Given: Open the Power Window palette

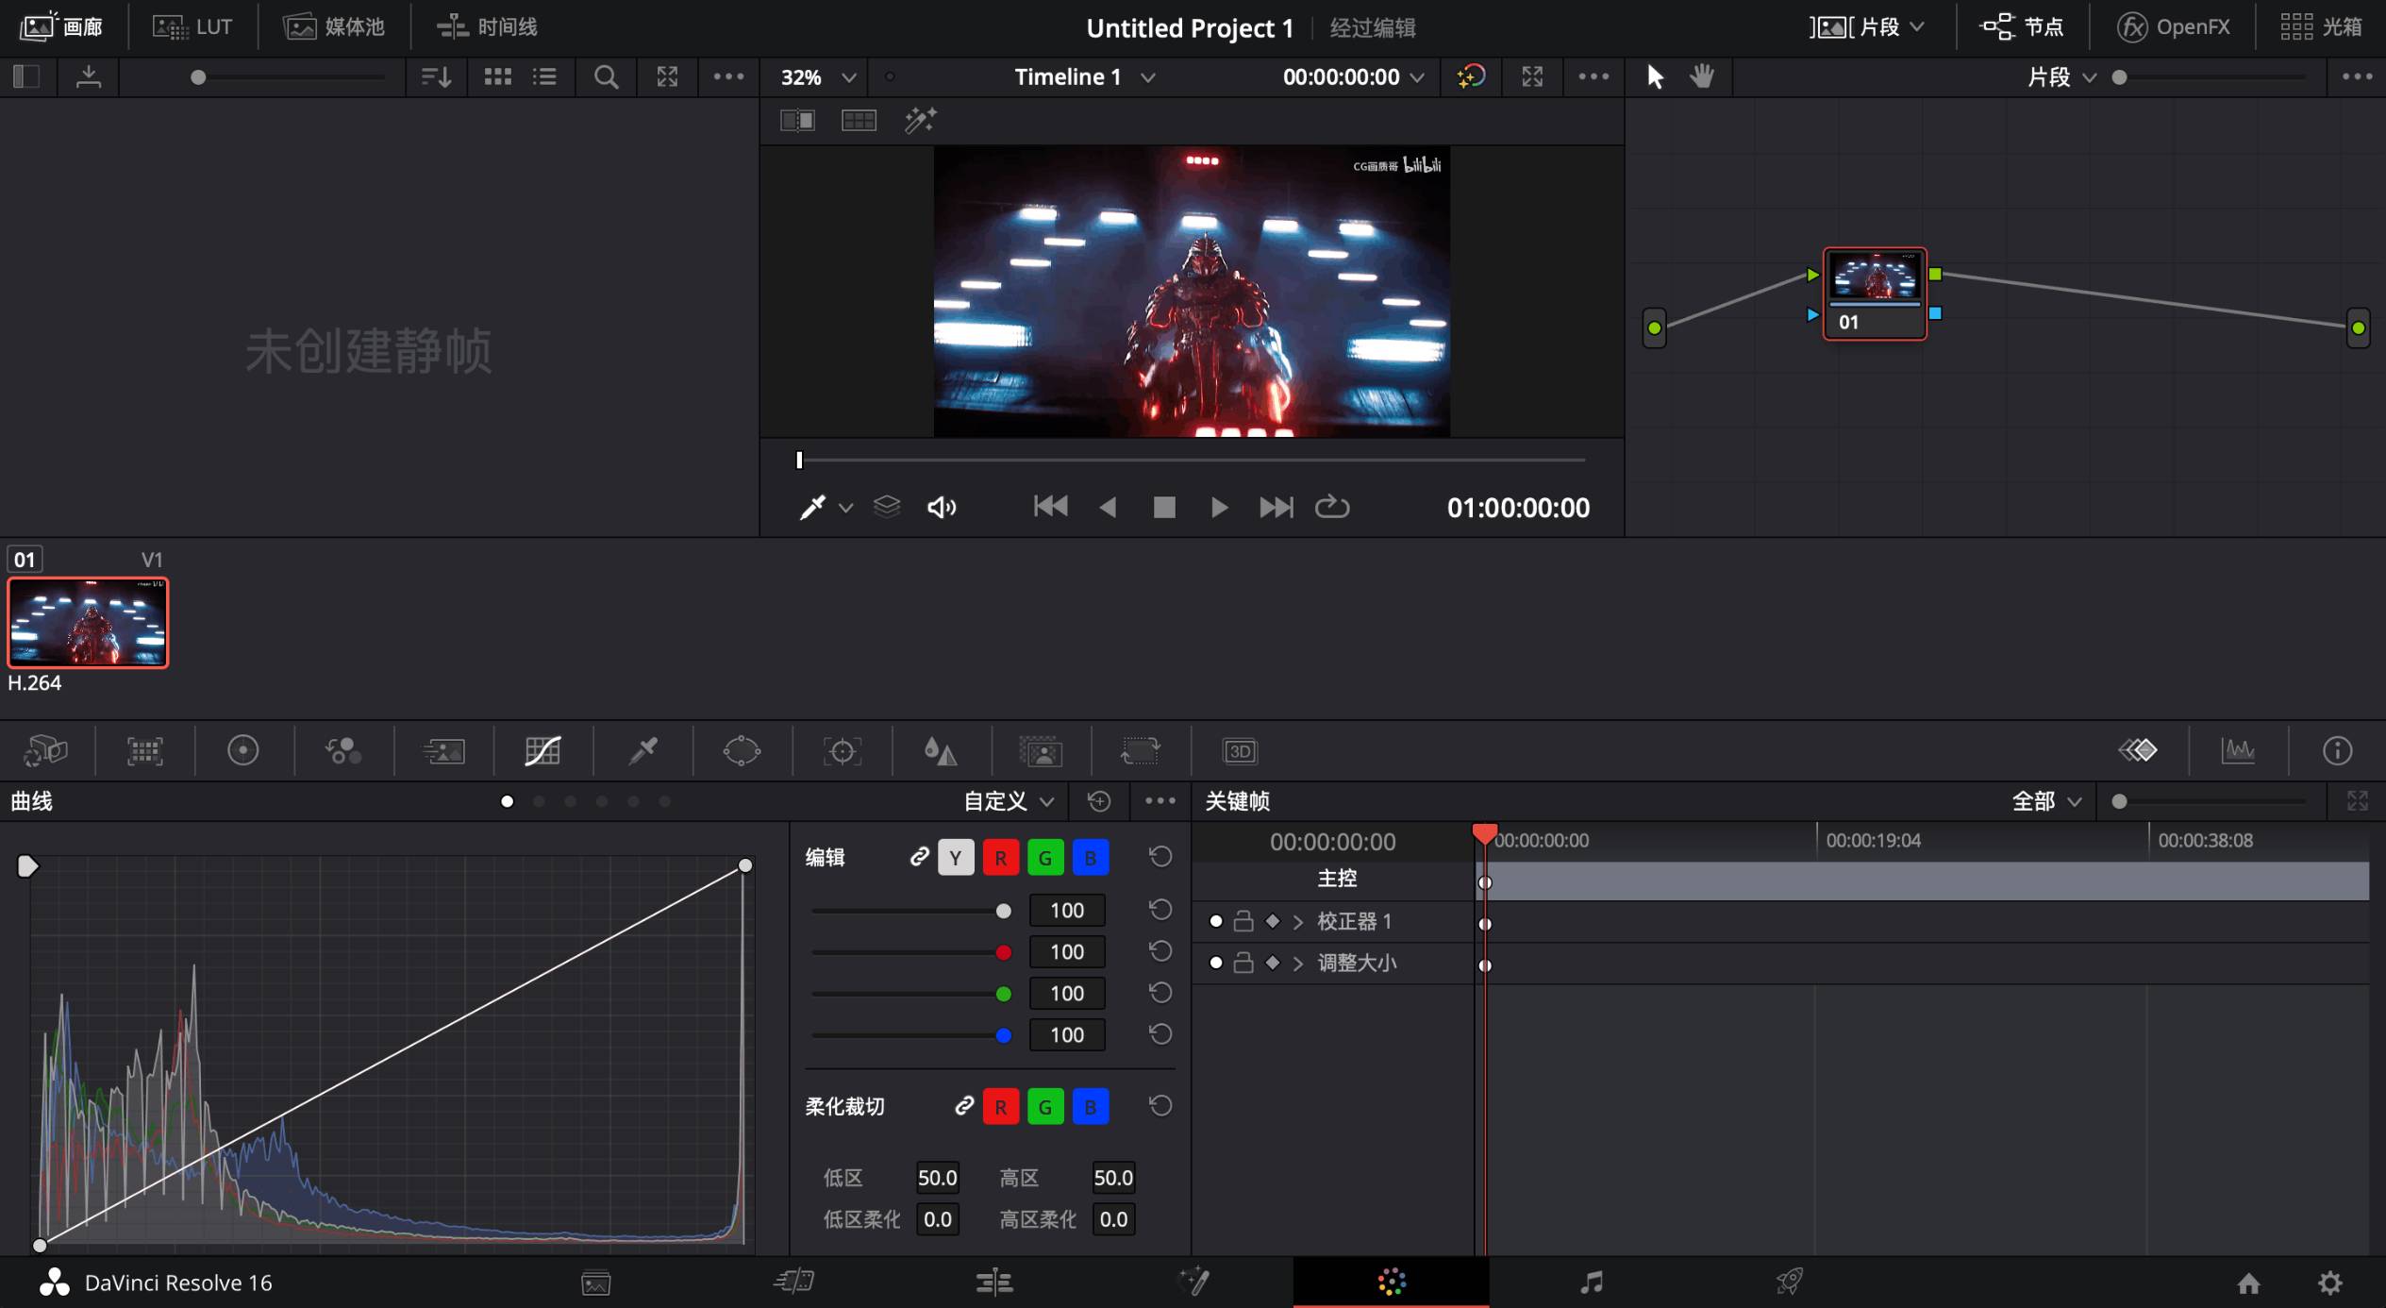Looking at the screenshot, I should coord(742,751).
